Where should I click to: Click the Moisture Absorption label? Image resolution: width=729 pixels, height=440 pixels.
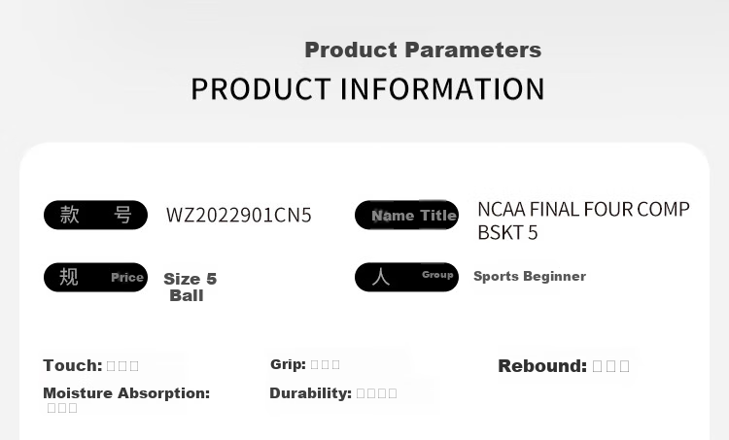(x=126, y=393)
